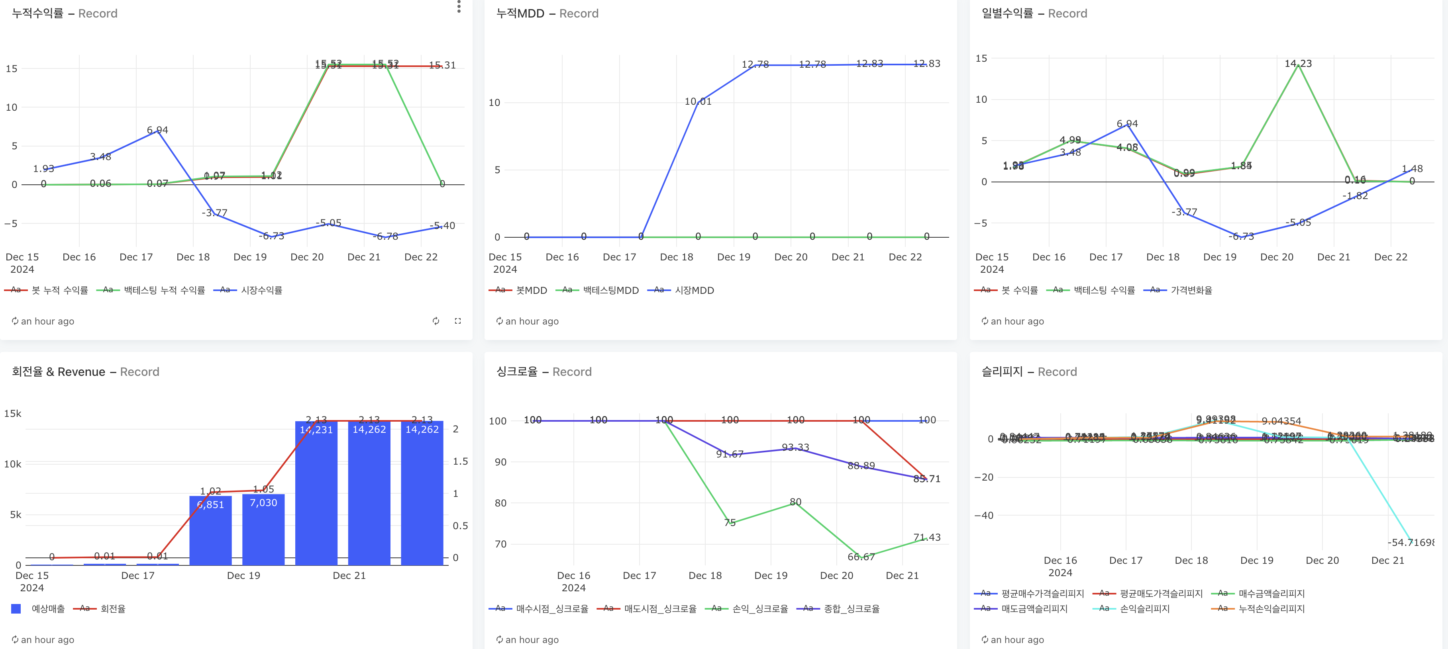Click blue 예상매출 legend color swatch

[x=16, y=608]
